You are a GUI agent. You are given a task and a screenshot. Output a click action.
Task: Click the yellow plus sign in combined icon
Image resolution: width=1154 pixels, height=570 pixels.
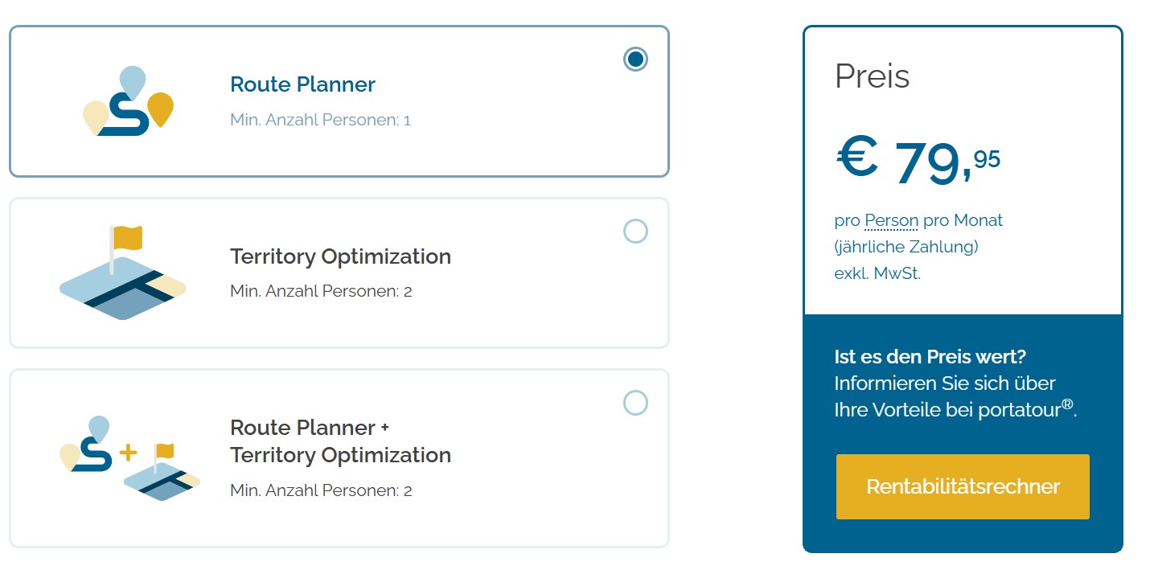pyautogui.click(x=128, y=453)
